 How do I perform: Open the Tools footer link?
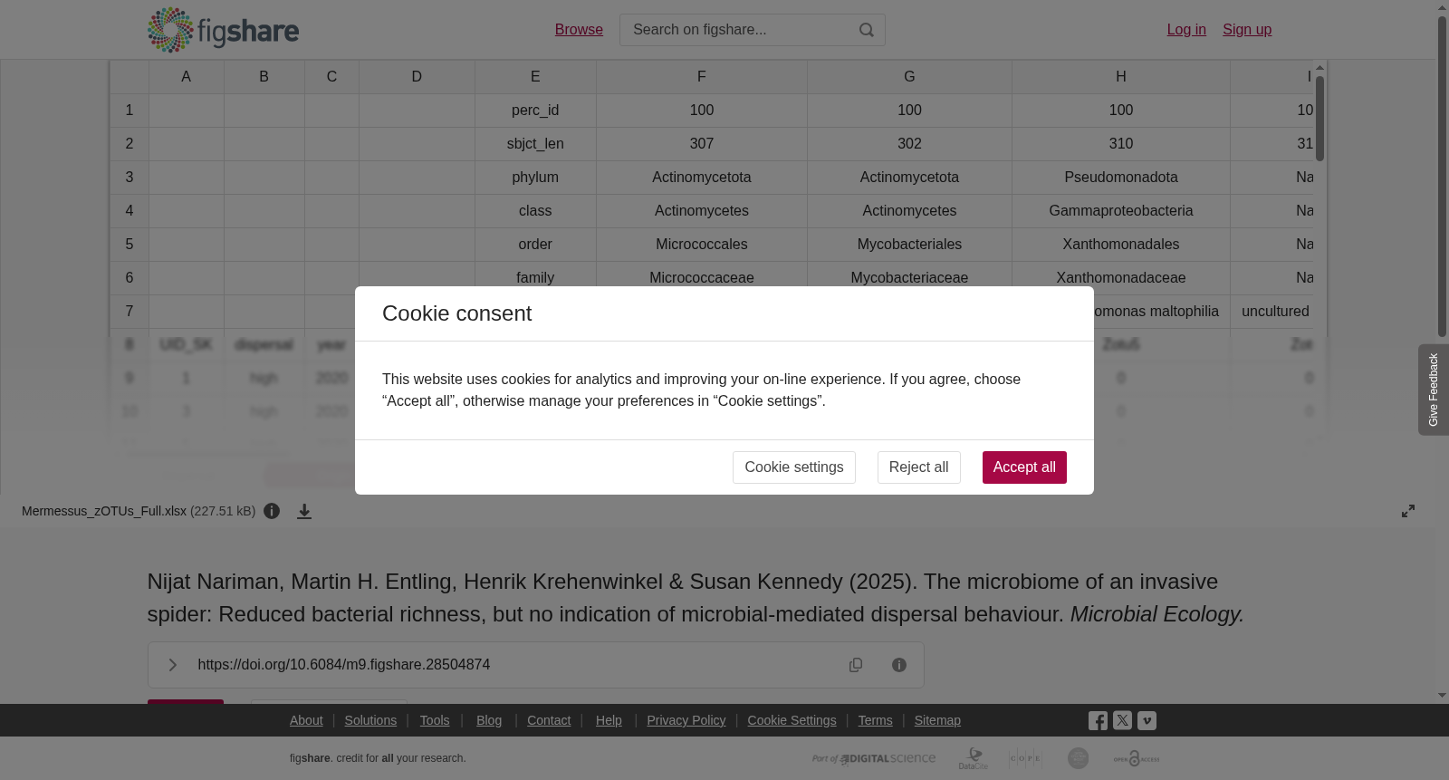435,720
